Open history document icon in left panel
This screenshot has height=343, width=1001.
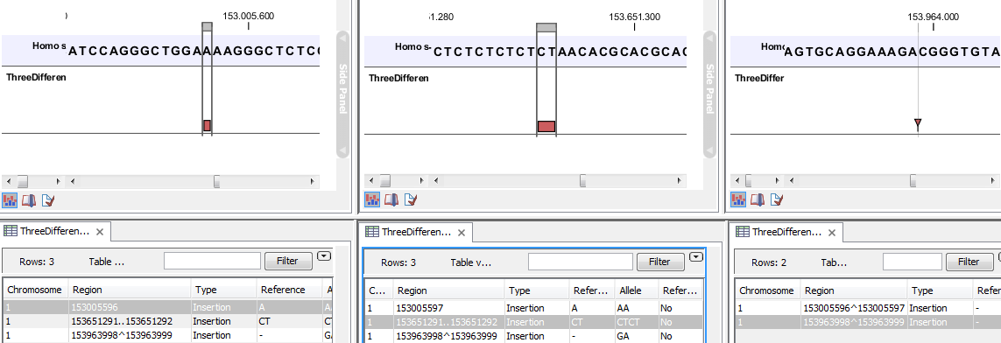(x=48, y=200)
